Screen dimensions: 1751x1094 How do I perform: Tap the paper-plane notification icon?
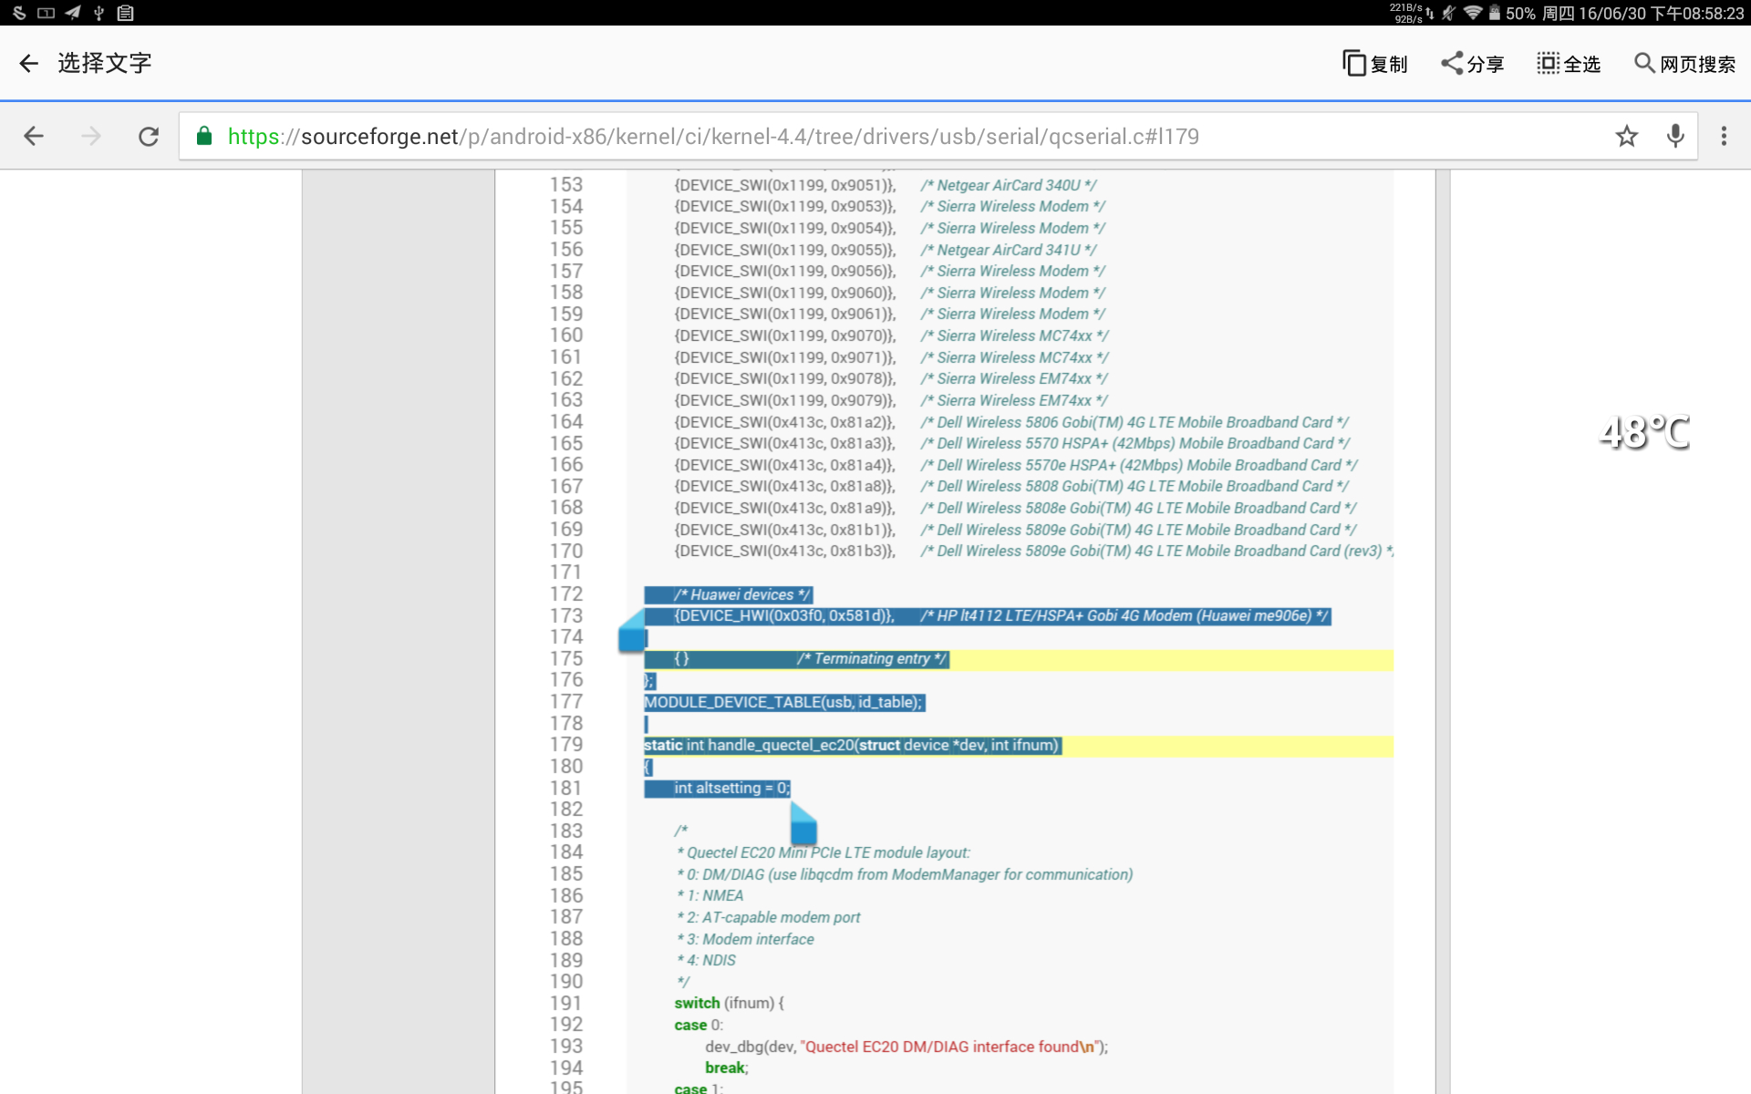(72, 13)
